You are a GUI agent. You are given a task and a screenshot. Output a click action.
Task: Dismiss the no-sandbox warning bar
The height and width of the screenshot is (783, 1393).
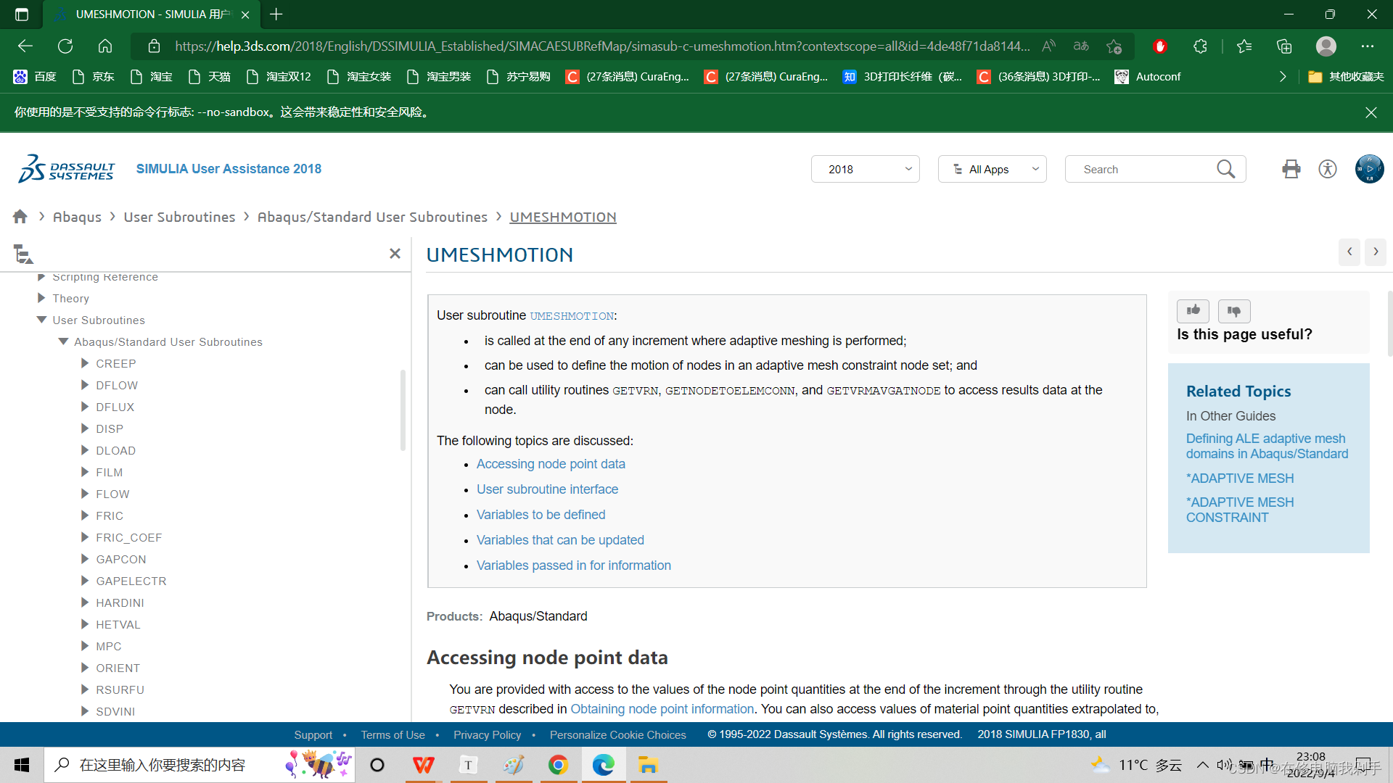[1371, 112]
